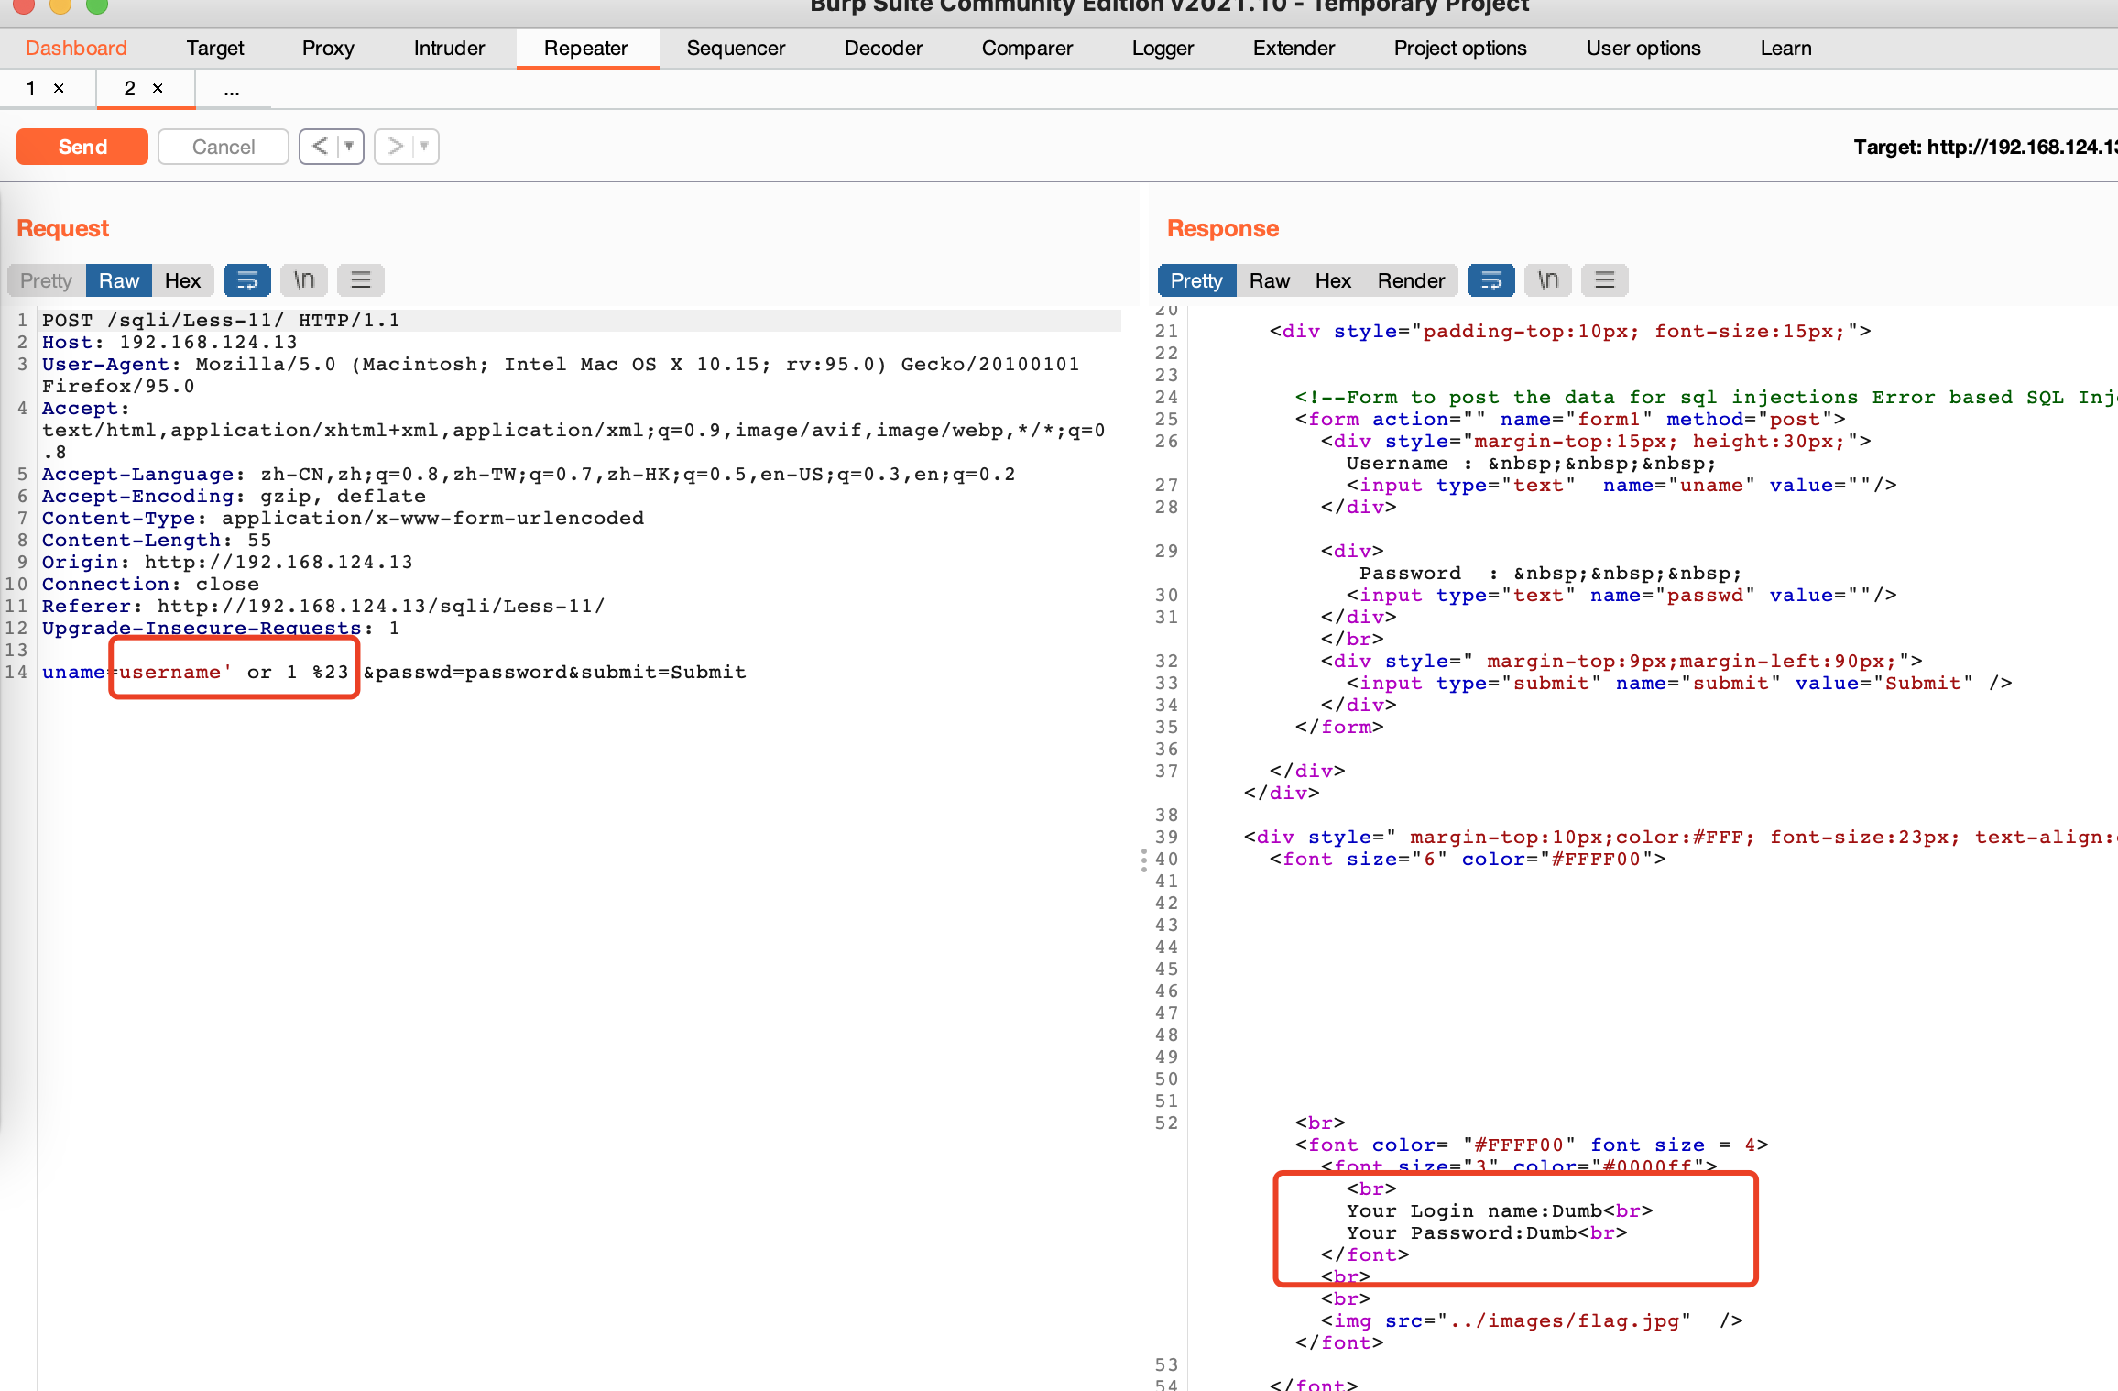Screen dimensions: 2118x1391
Task: Open new Repeater tab via ellipsis
Action: (x=232, y=90)
